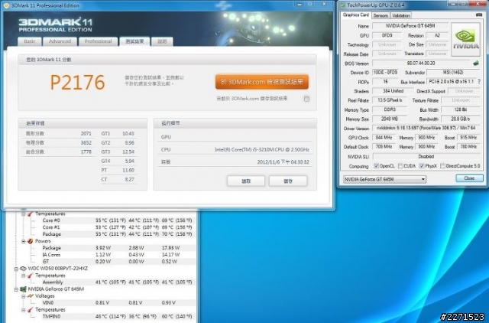Click the 儲存 save button
Viewport: 489px width, 323px height.
pyautogui.click(x=288, y=181)
